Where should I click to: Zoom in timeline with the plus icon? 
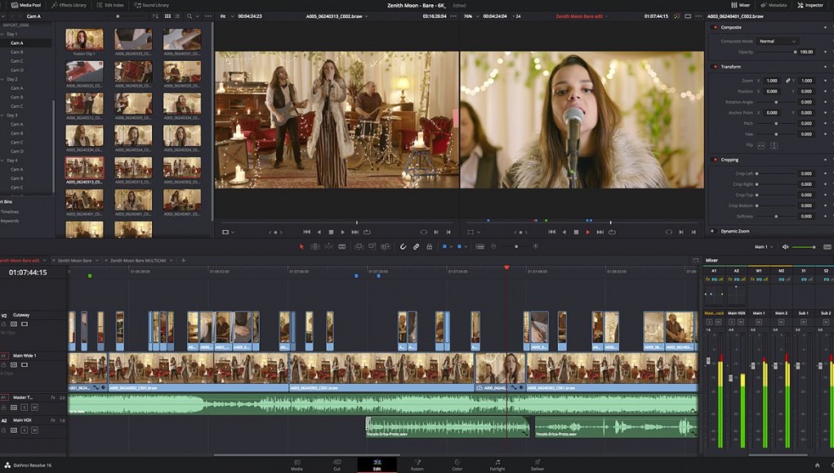pos(536,246)
